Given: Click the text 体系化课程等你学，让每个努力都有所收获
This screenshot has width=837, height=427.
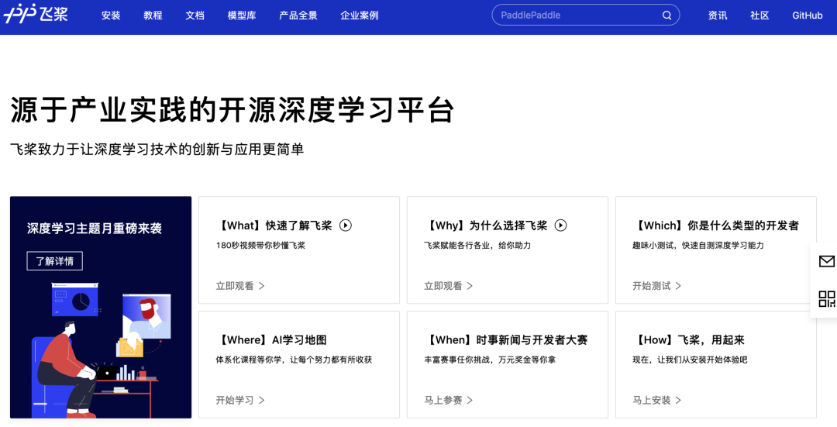Looking at the screenshot, I should (x=294, y=360).
